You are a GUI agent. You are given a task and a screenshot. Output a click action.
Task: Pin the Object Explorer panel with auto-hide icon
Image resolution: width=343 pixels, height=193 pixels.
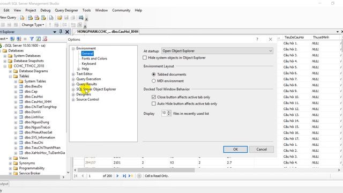(x=61, y=32)
